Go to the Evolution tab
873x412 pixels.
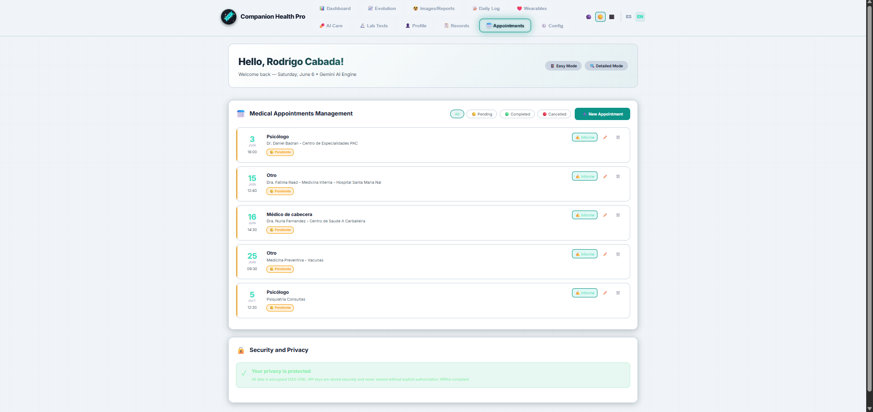(x=382, y=9)
